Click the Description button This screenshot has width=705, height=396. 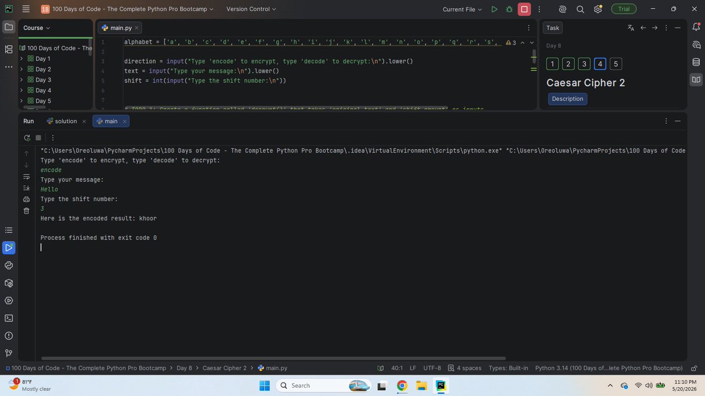coord(568,99)
